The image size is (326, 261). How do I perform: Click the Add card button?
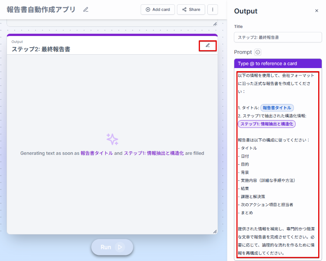click(158, 10)
